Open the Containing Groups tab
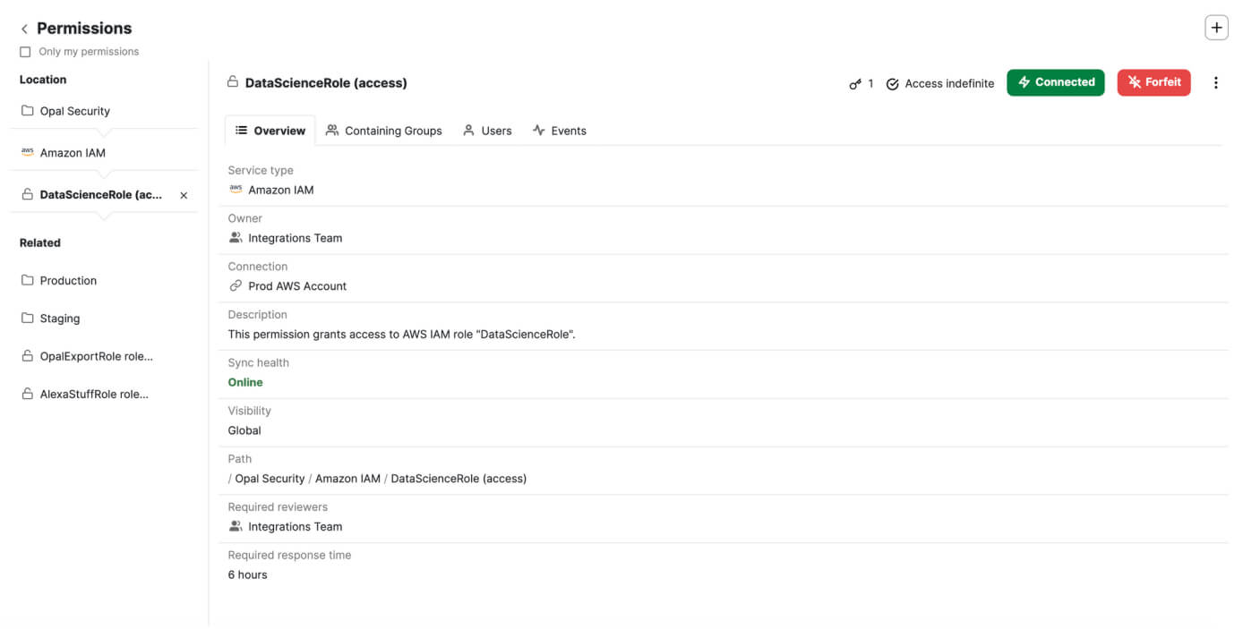 click(384, 131)
